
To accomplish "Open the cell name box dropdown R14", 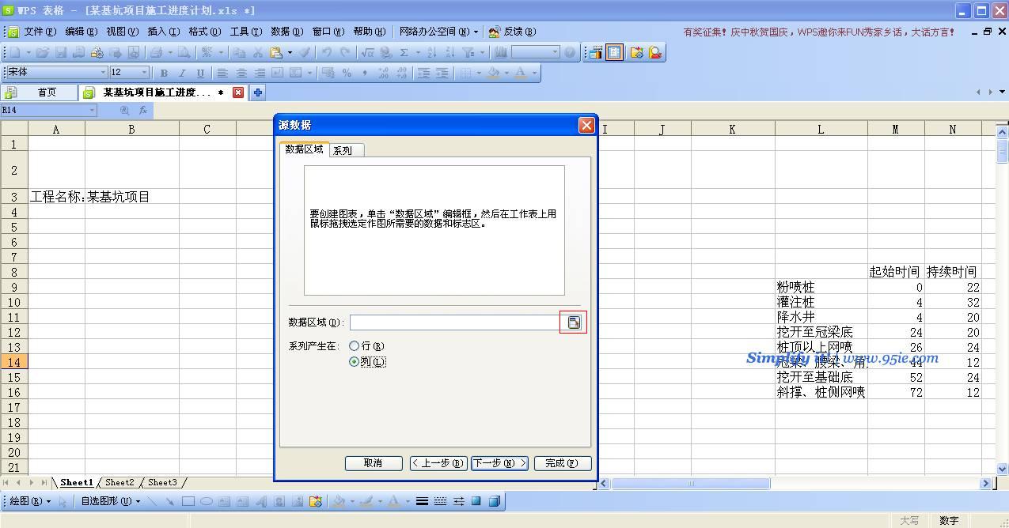I will pos(92,111).
